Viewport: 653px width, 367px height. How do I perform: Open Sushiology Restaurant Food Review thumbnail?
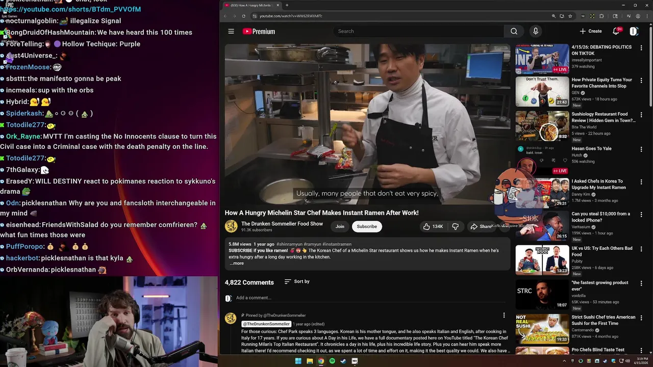(x=542, y=126)
